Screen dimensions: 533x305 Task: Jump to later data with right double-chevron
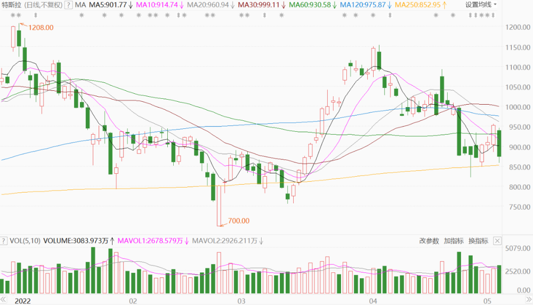(529, 299)
